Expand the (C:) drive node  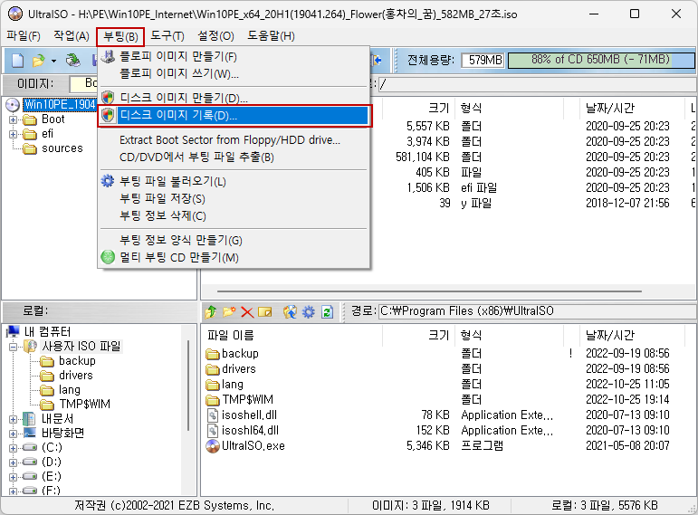tap(13, 448)
